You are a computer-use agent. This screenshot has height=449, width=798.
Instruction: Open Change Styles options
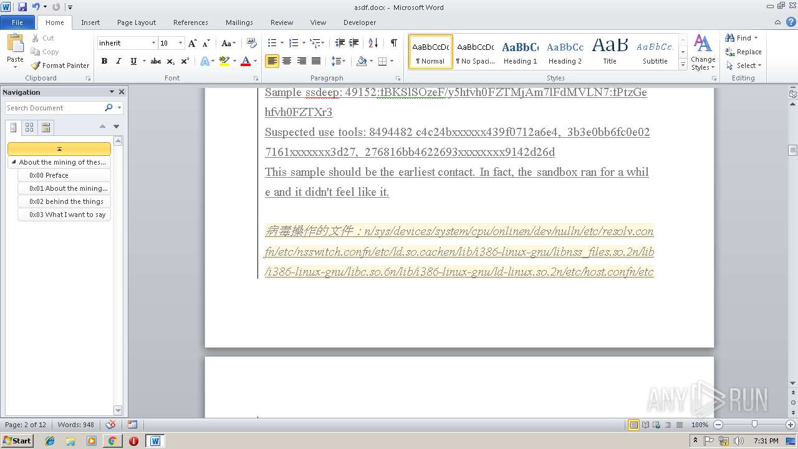703,52
